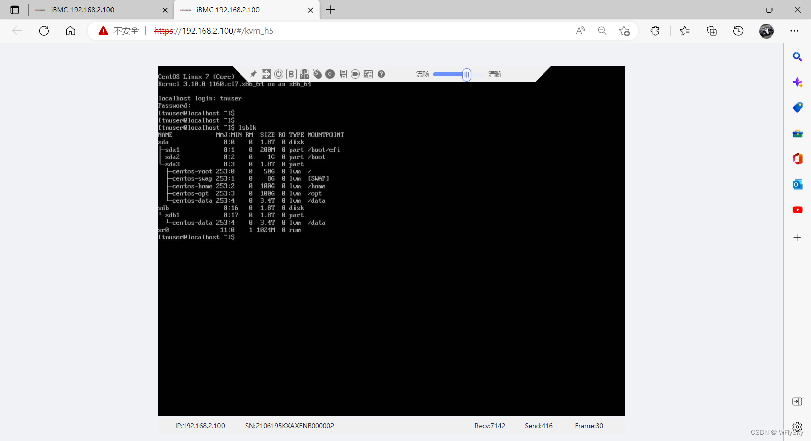The image size is (811, 441).
Task: Open the virtual media CD icon
Action: (330, 74)
